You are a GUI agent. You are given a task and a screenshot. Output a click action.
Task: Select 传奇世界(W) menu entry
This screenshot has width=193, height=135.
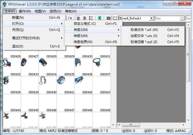(x=93, y=42)
